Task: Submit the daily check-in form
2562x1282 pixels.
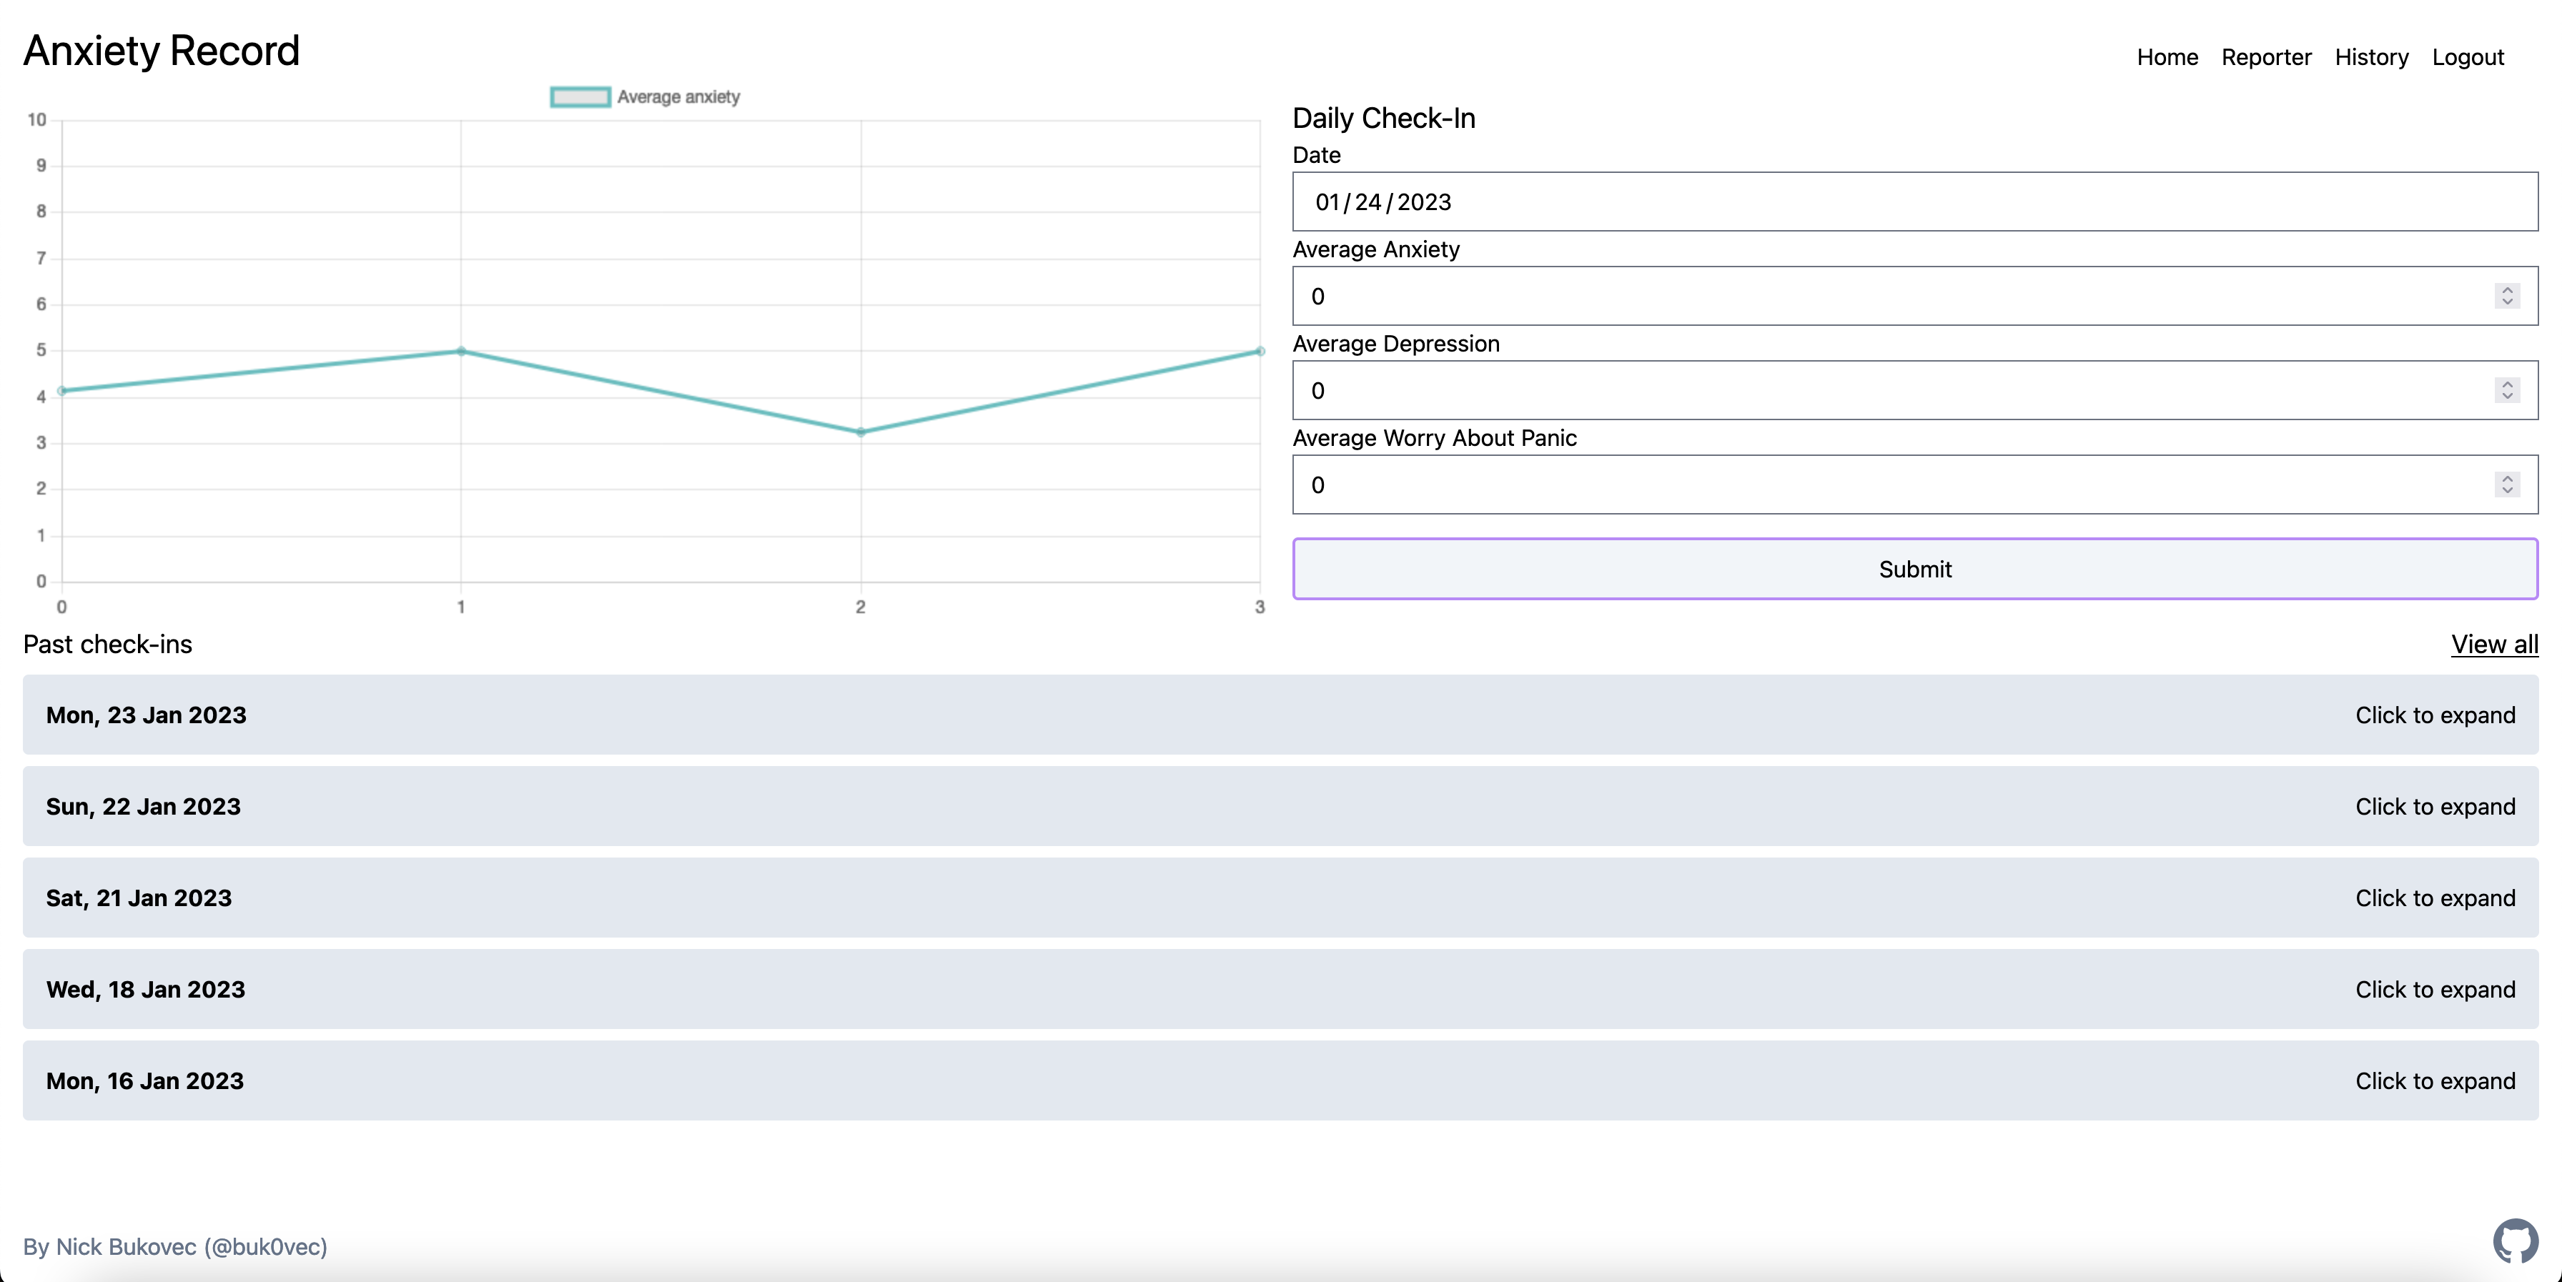Action: (1914, 569)
